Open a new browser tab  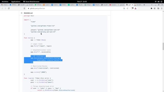click(144, 5)
